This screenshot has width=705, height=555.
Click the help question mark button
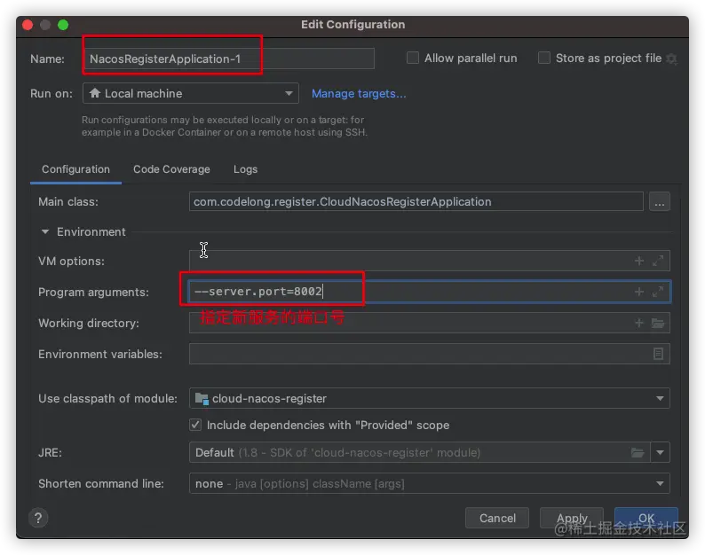(x=38, y=518)
